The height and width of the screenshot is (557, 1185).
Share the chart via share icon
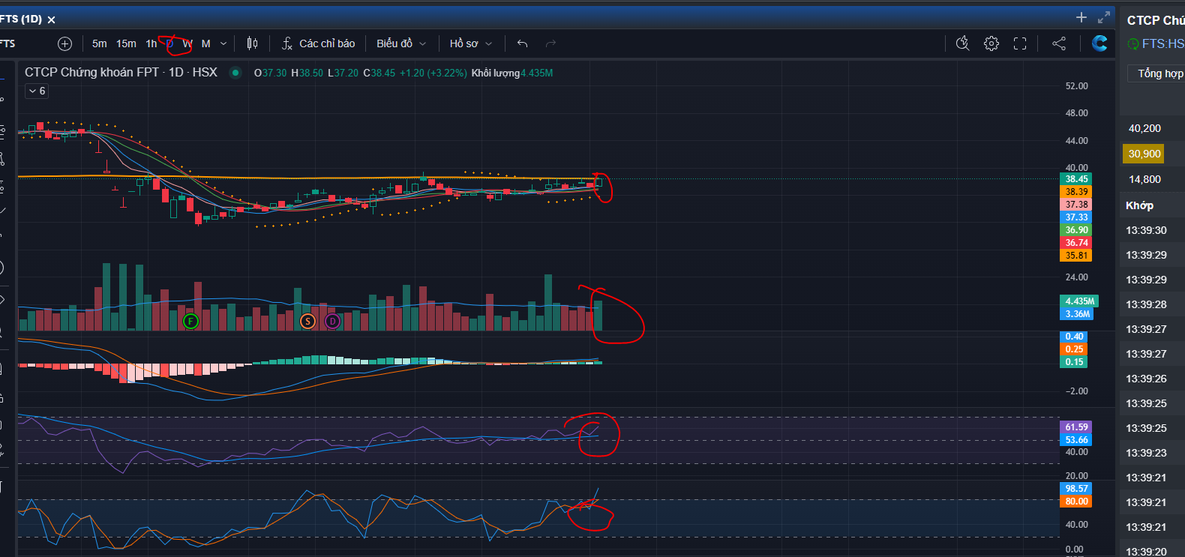1059,43
